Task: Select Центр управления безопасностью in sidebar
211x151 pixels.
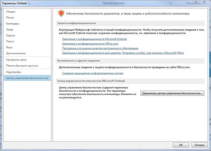Action: point(27,78)
